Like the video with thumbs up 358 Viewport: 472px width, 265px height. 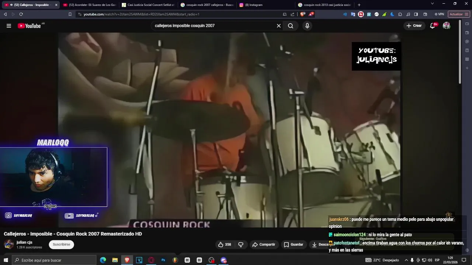pyautogui.click(x=224, y=244)
